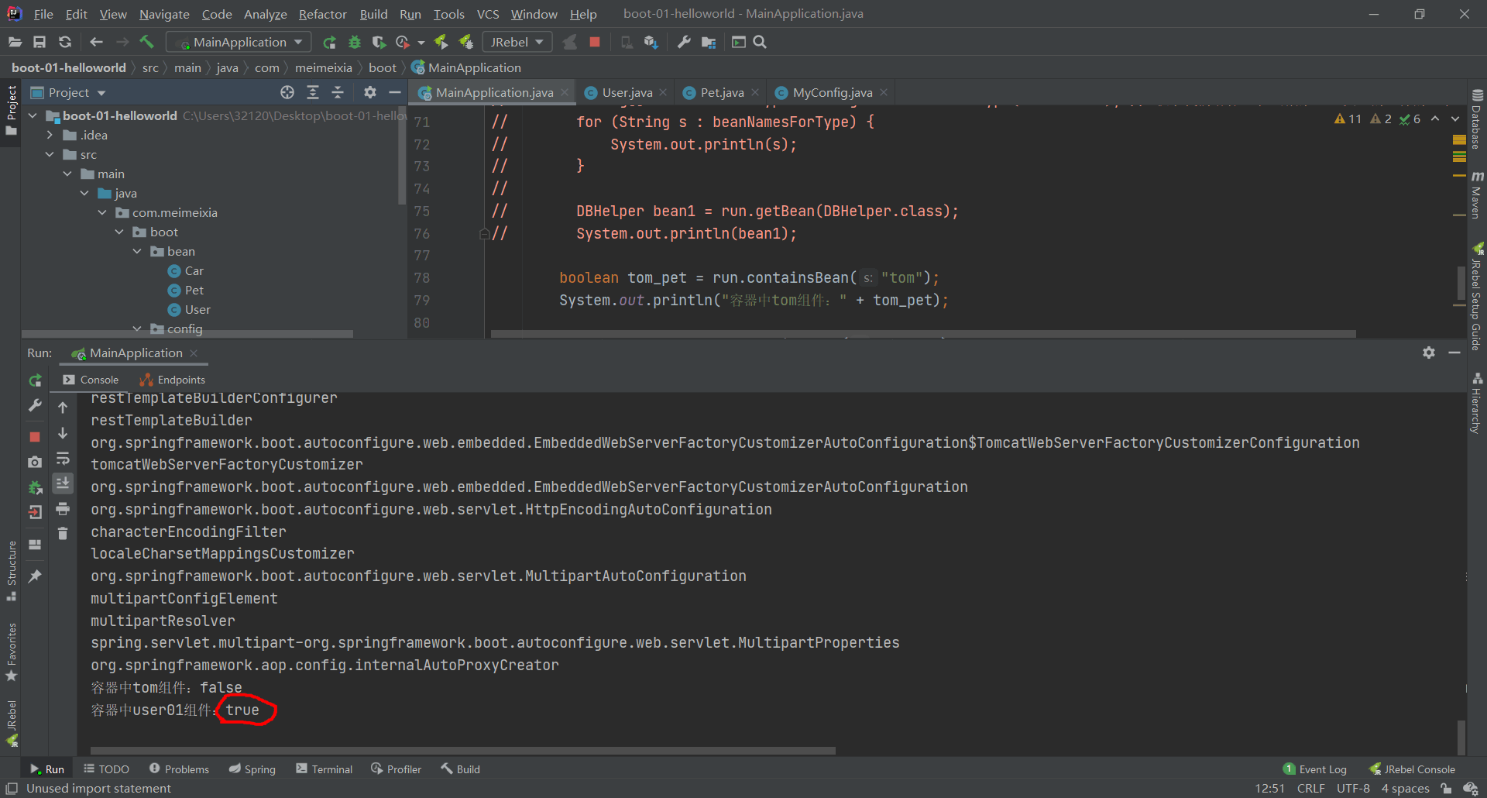The width and height of the screenshot is (1487, 798).
Task: Open the Event Log
Action: pyautogui.click(x=1314, y=769)
